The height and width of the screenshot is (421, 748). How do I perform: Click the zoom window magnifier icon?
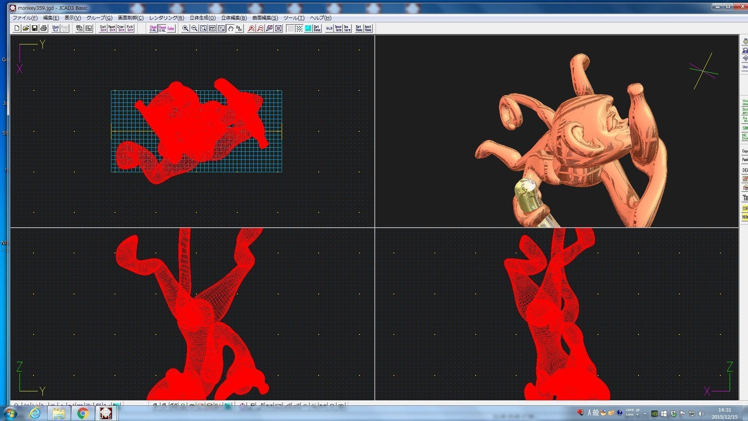coord(203,28)
